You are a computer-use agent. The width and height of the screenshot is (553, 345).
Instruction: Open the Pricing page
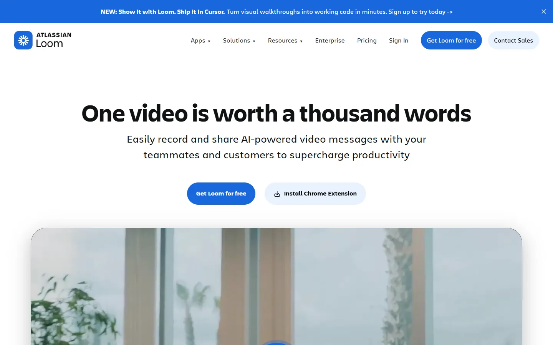point(367,41)
